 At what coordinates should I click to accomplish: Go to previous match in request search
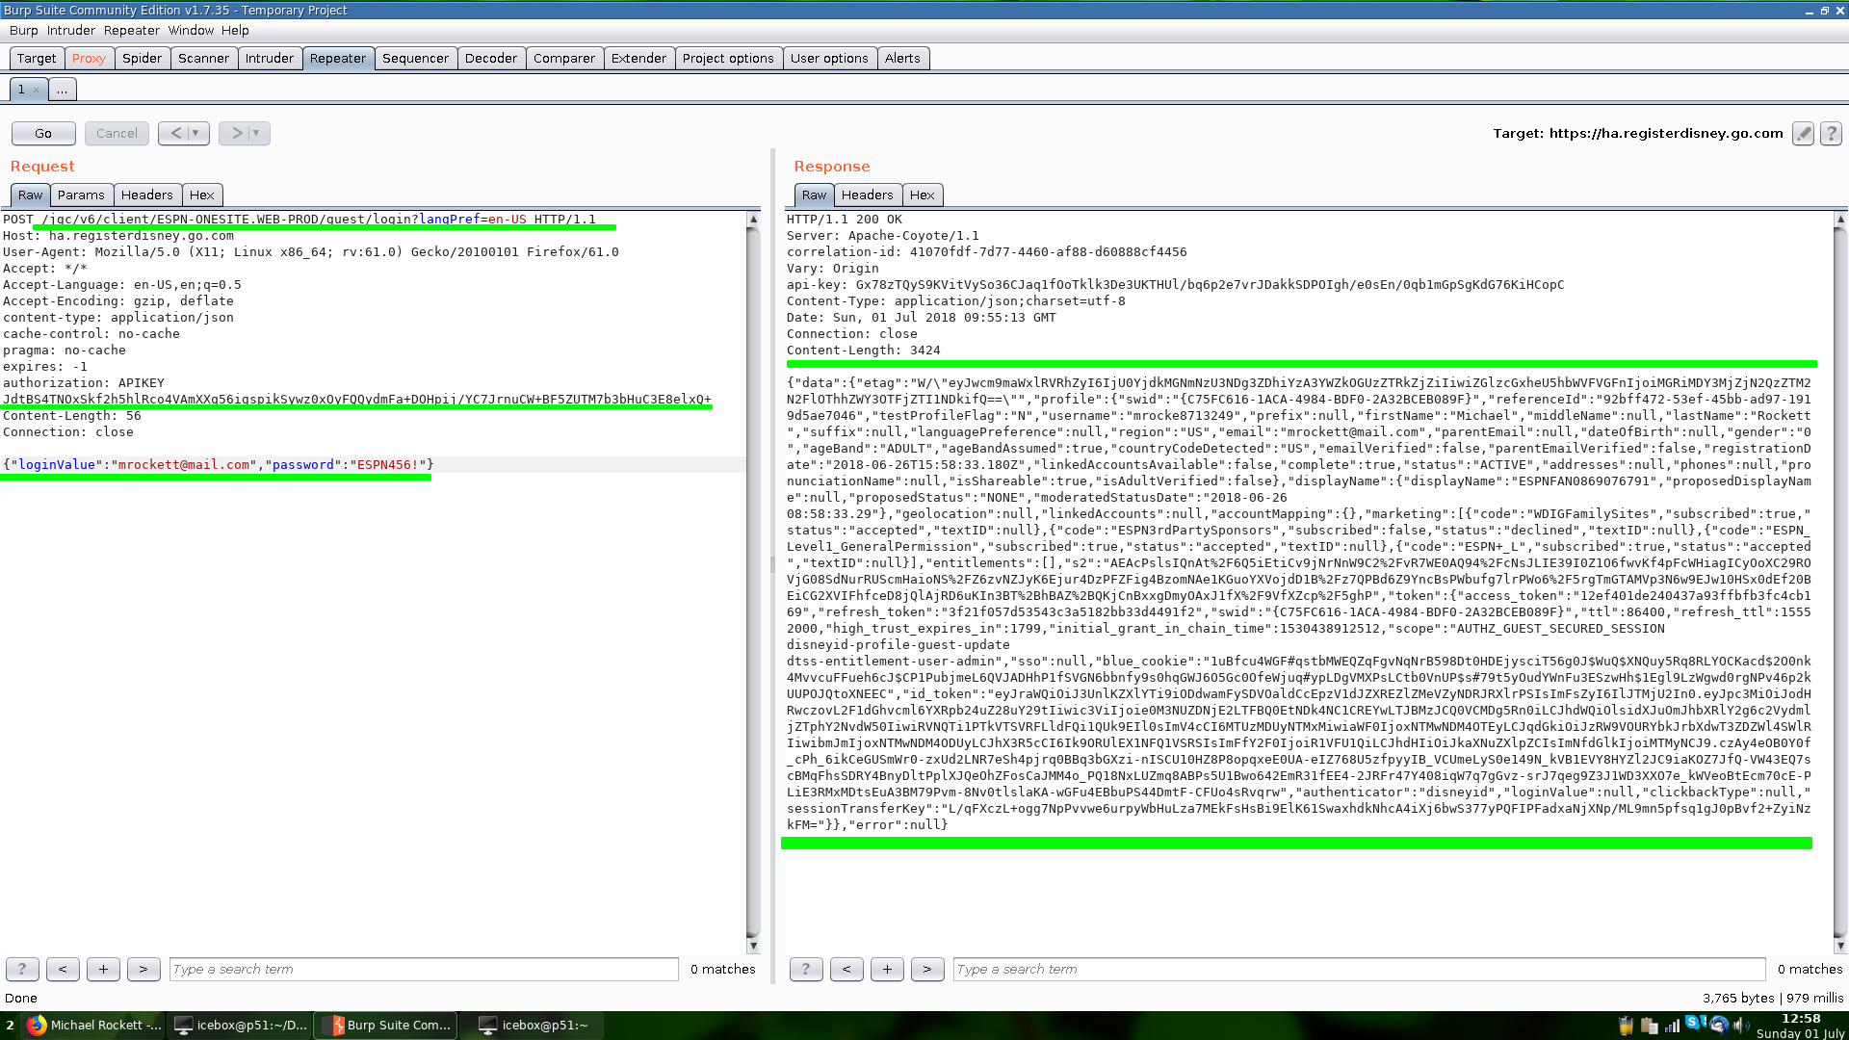[x=63, y=969]
